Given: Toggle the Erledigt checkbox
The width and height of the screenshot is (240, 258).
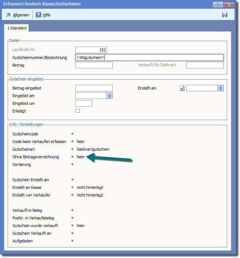Looking at the screenshot, I should click(78, 111).
